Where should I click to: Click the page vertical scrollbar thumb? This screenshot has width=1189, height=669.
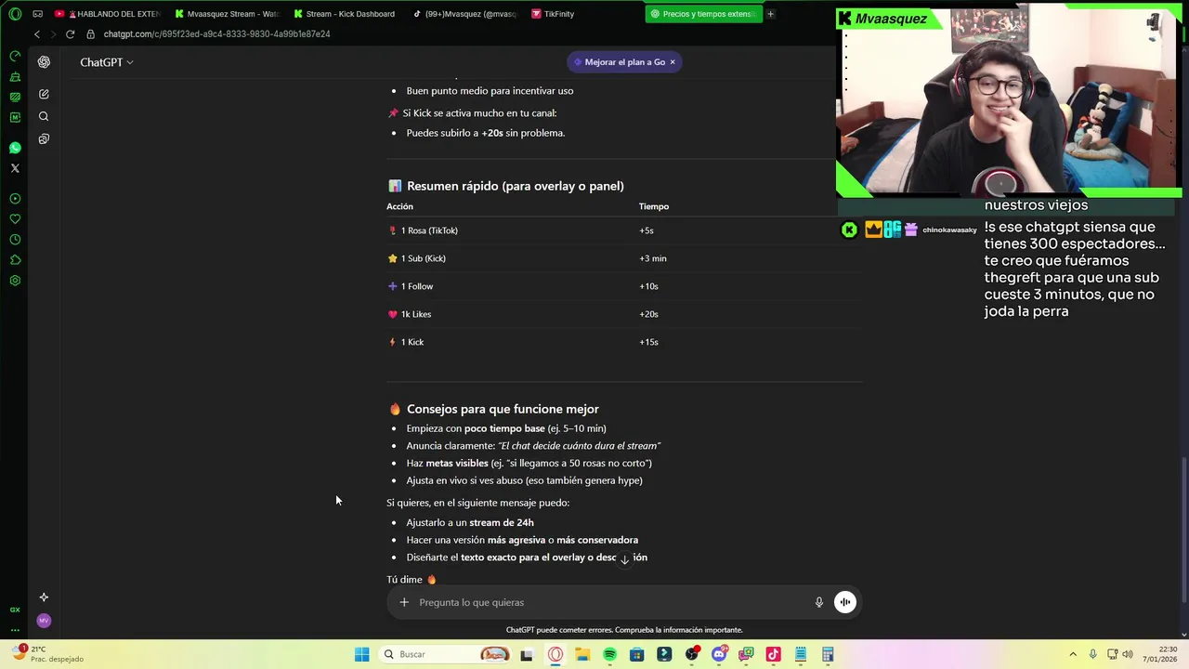[1183, 530]
